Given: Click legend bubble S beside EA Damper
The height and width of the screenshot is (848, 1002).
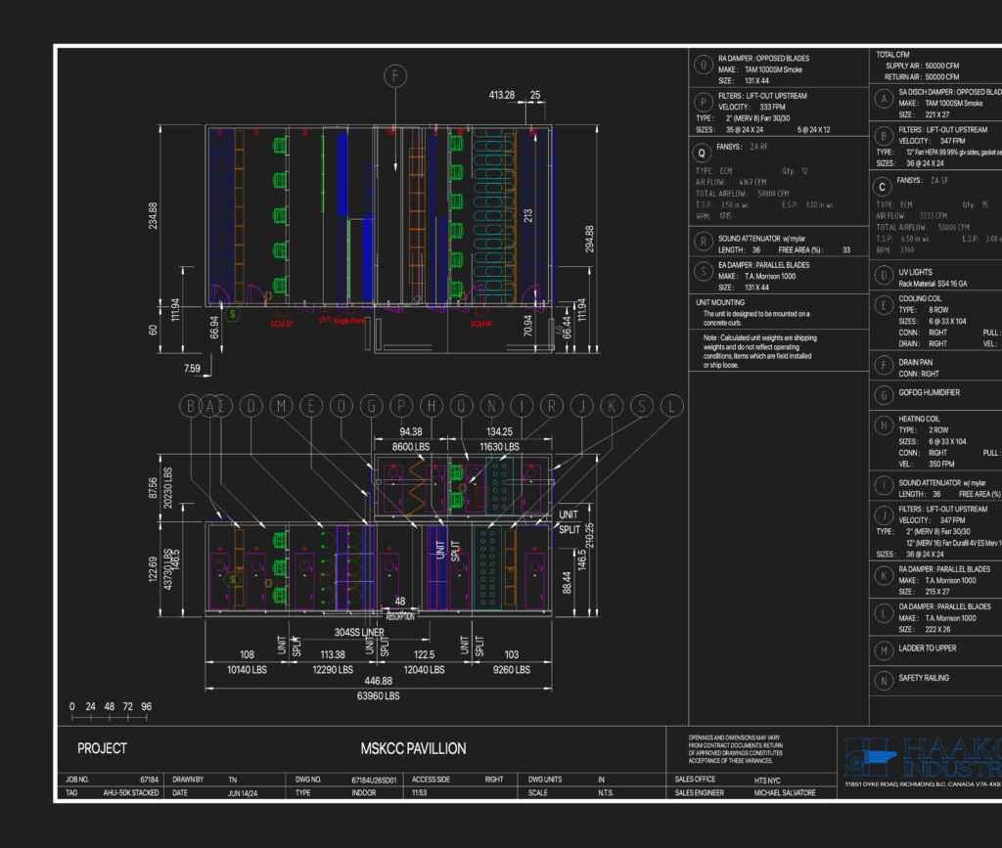Looking at the screenshot, I should (703, 271).
